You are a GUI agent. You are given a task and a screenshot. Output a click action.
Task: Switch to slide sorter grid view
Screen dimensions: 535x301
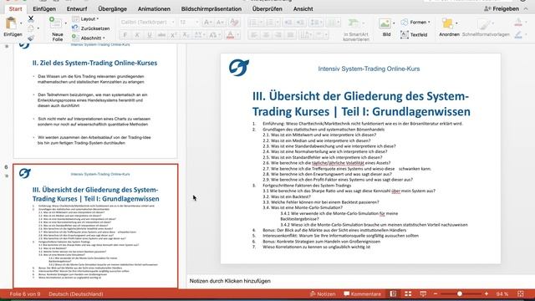(x=408, y=293)
